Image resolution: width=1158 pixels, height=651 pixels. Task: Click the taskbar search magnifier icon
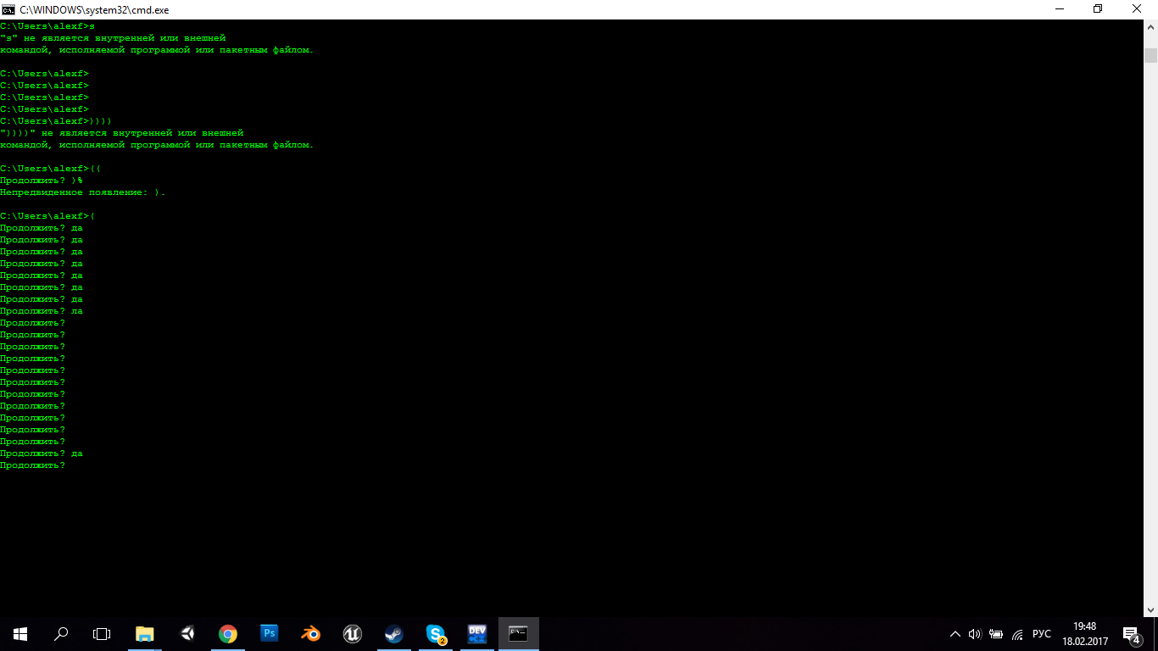[61, 633]
